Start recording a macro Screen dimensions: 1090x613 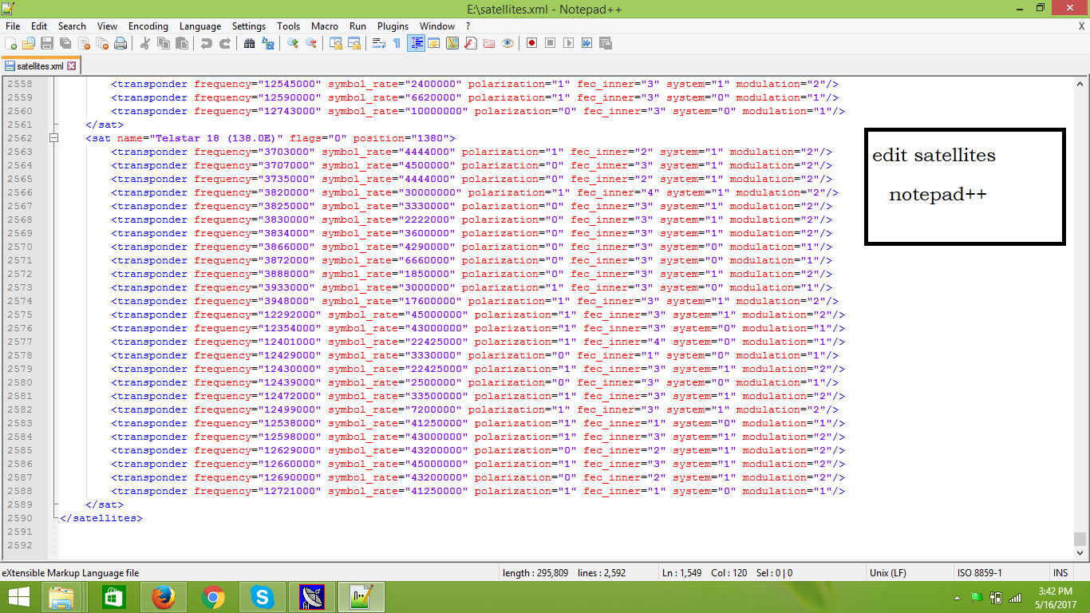[532, 43]
